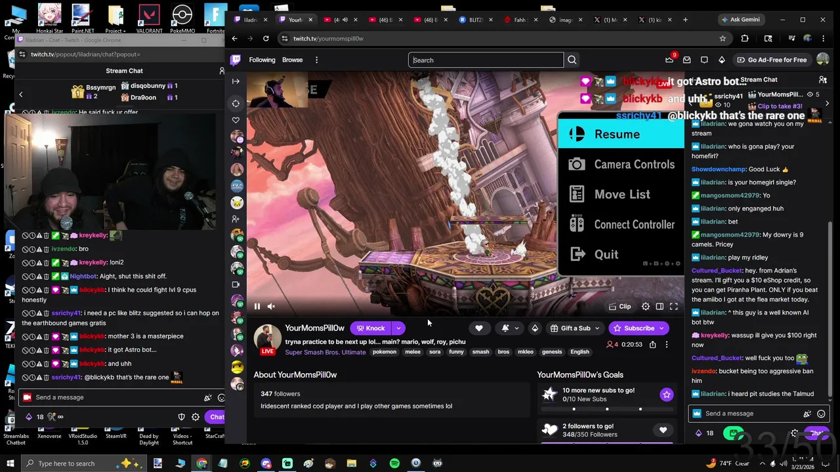This screenshot has height=472, width=840.
Task: Open Super Smash Bros. Ultimate category link
Action: point(325,352)
